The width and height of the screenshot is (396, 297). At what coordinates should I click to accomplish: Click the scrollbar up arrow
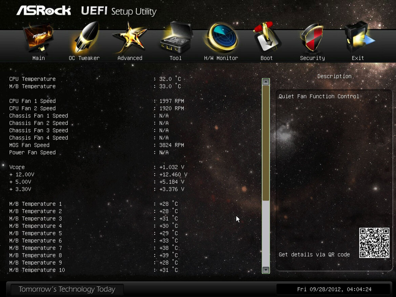[266, 82]
